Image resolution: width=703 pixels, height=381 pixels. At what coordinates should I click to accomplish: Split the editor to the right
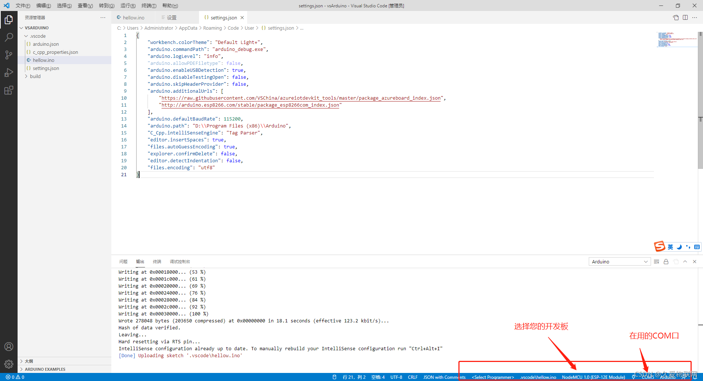tap(685, 18)
